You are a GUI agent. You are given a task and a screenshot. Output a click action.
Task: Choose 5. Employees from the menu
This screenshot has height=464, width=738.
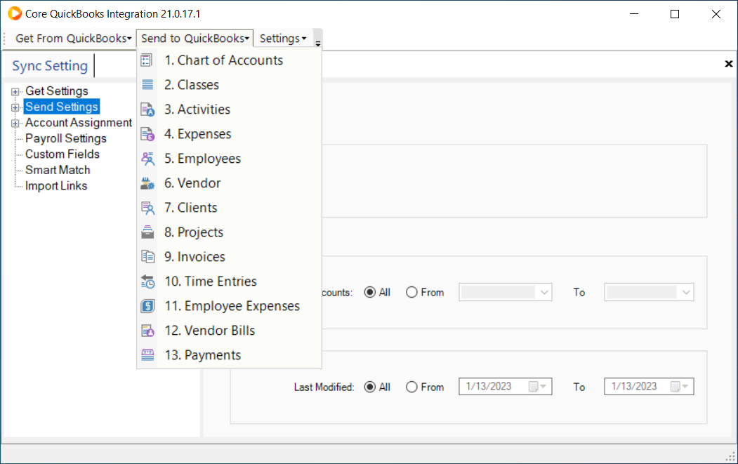229,159
